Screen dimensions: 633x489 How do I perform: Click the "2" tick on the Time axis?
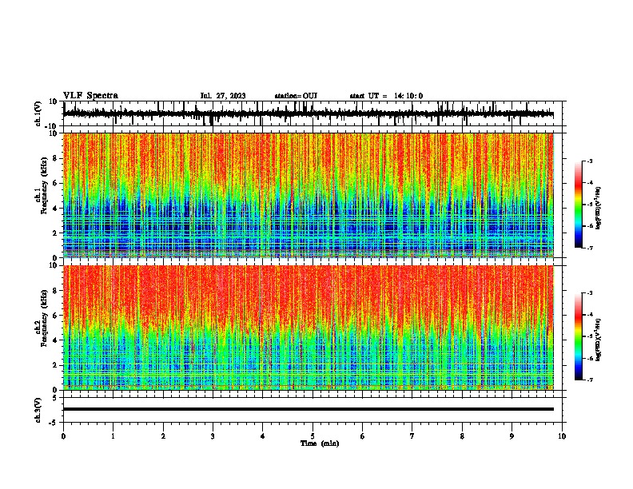click(163, 436)
